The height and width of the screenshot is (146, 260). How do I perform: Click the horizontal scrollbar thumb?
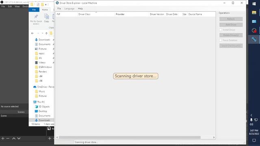(x=130, y=137)
